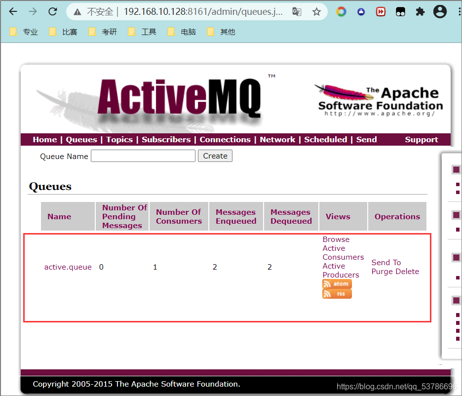Purge the active.queue messages
Viewport: 462px width, 396px height.
(x=382, y=272)
